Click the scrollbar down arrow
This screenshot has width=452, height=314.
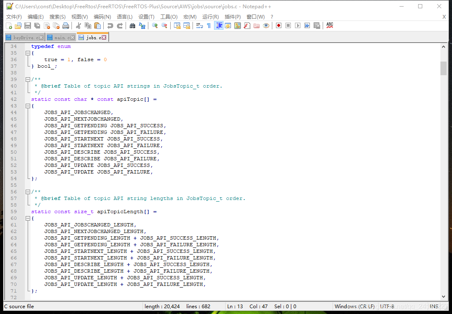pyautogui.click(x=443, y=296)
